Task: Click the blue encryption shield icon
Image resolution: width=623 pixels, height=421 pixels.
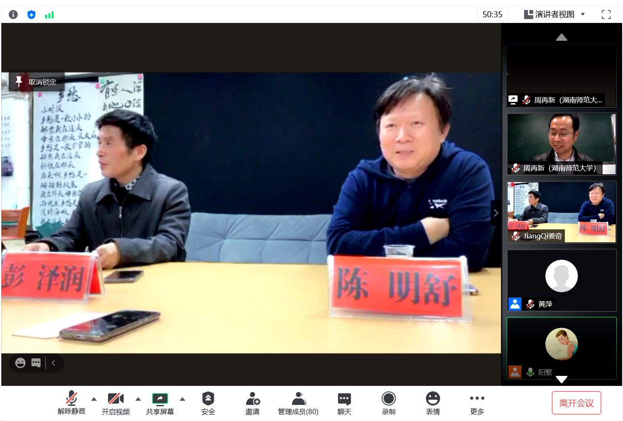Action: tap(31, 15)
